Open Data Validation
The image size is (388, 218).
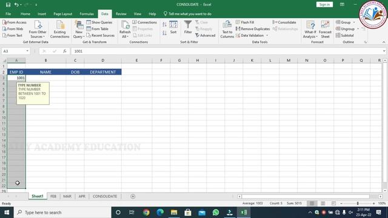pos(249,35)
